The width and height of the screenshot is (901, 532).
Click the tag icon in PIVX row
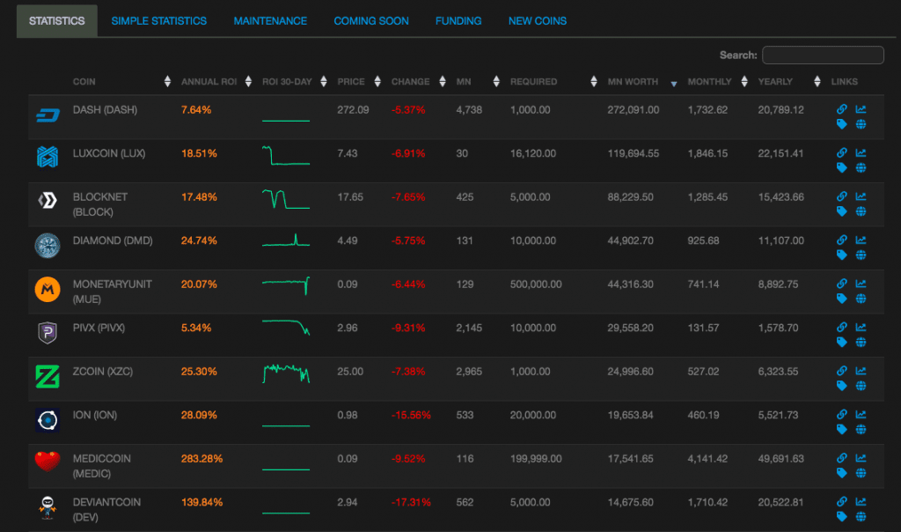841,343
